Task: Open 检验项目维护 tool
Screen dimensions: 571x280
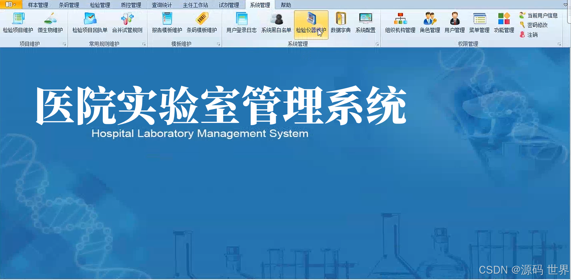Action: click(18, 23)
